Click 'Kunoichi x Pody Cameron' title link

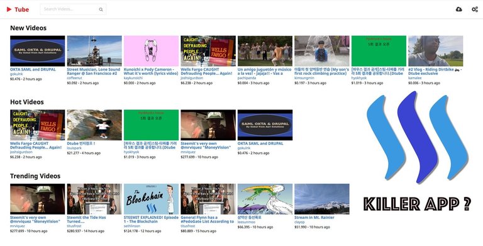tap(151, 72)
